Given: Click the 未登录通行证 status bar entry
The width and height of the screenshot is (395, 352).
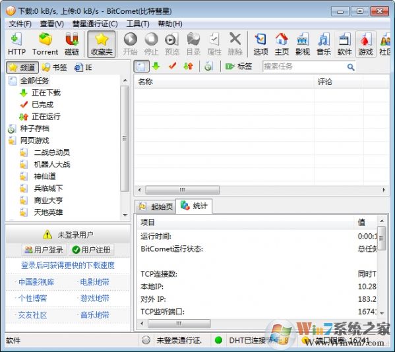Looking at the screenshot, I should 179,340.
